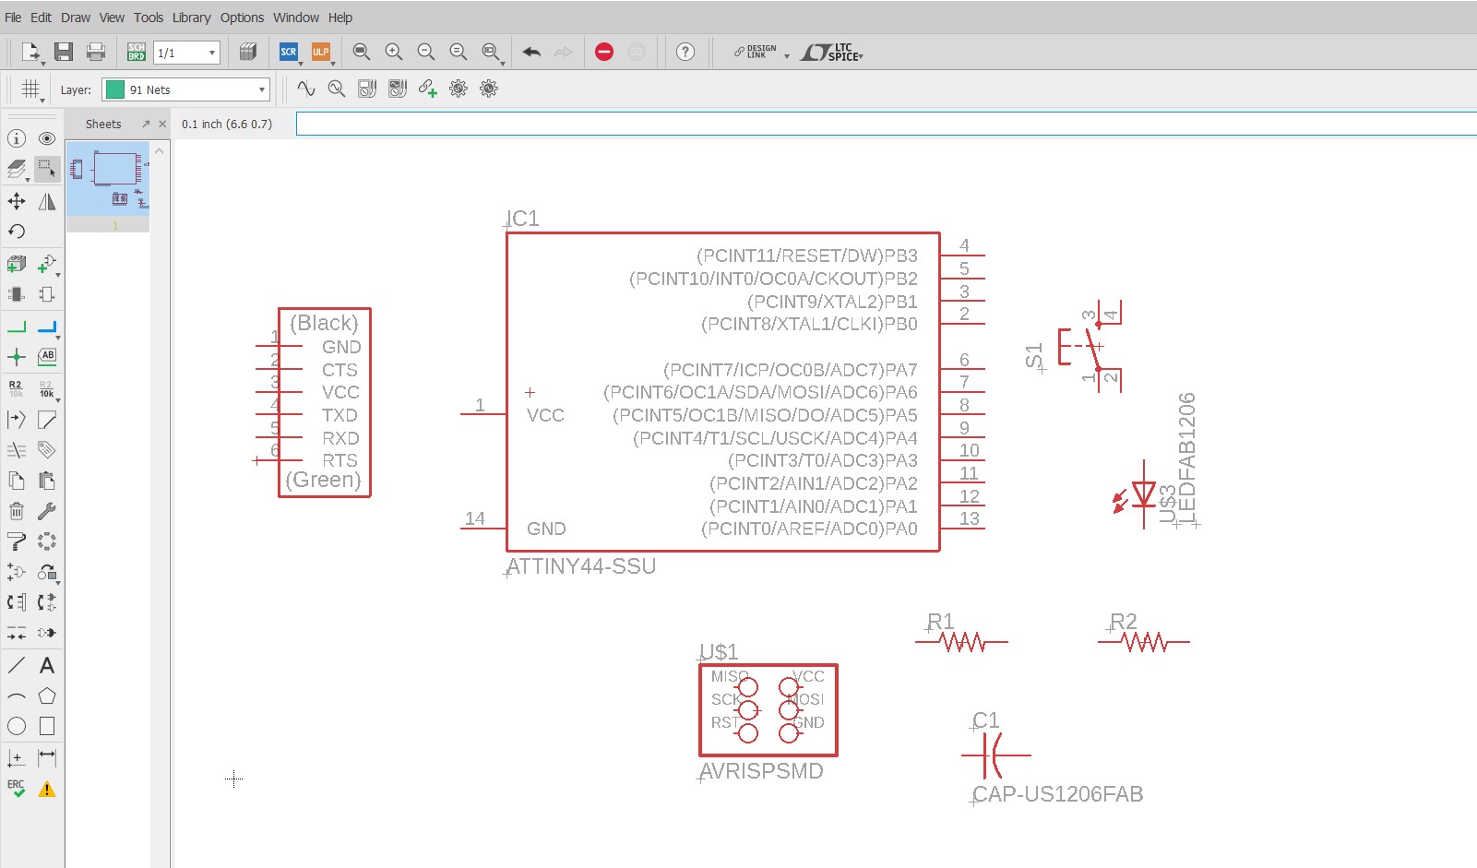Select the Rectangle drawing tool
1477x868 pixels.
pyautogui.click(x=47, y=726)
